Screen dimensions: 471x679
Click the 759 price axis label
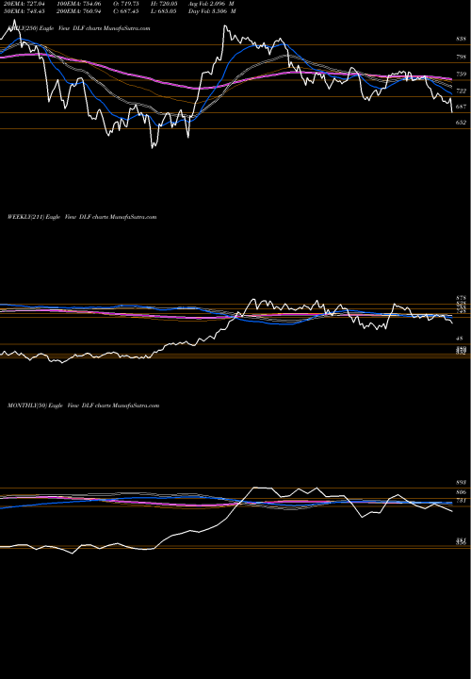click(x=461, y=75)
